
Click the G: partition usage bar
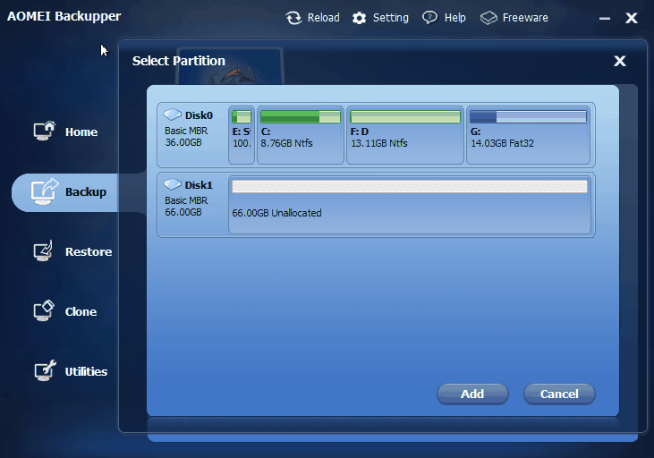click(x=528, y=116)
